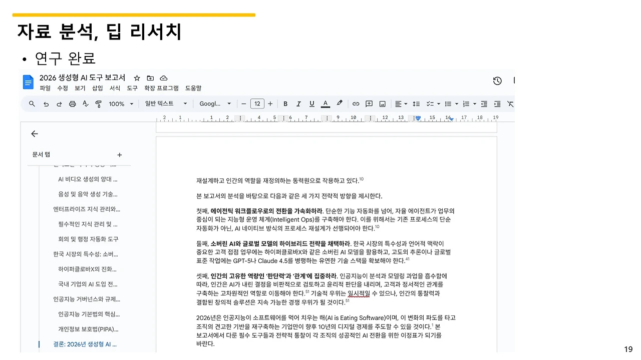
Task: Open version history
Action: (497, 80)
